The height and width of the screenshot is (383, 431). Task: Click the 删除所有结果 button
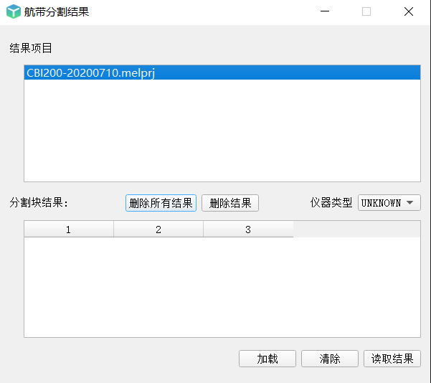(x=161, y=203)
